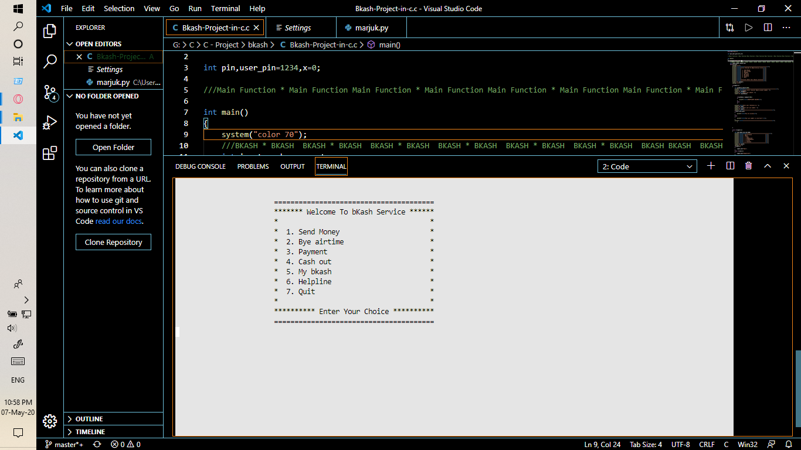Screen dimensions: 801x450
Task: Switch to the marjuk.py editor tab
Action: click(371, 28)
